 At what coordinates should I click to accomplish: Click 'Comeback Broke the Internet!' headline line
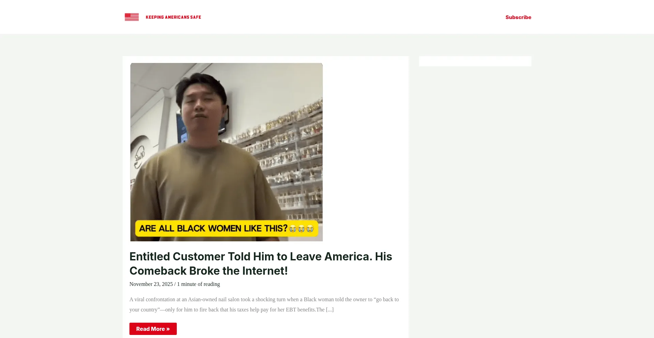click(x=208, y=271)
